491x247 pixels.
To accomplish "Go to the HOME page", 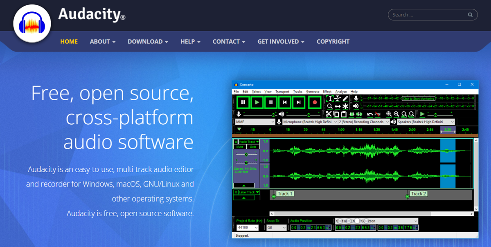I will point(69,42).
